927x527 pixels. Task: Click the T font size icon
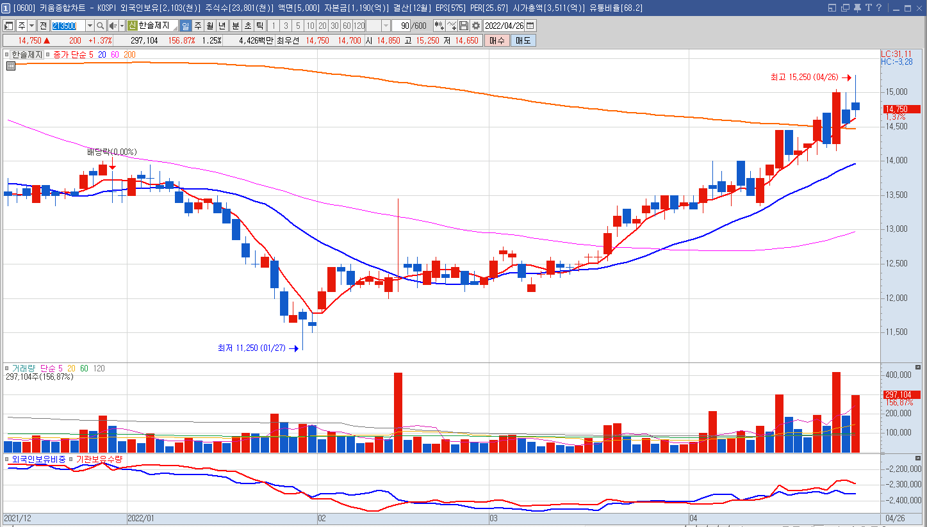click(869, 8)
